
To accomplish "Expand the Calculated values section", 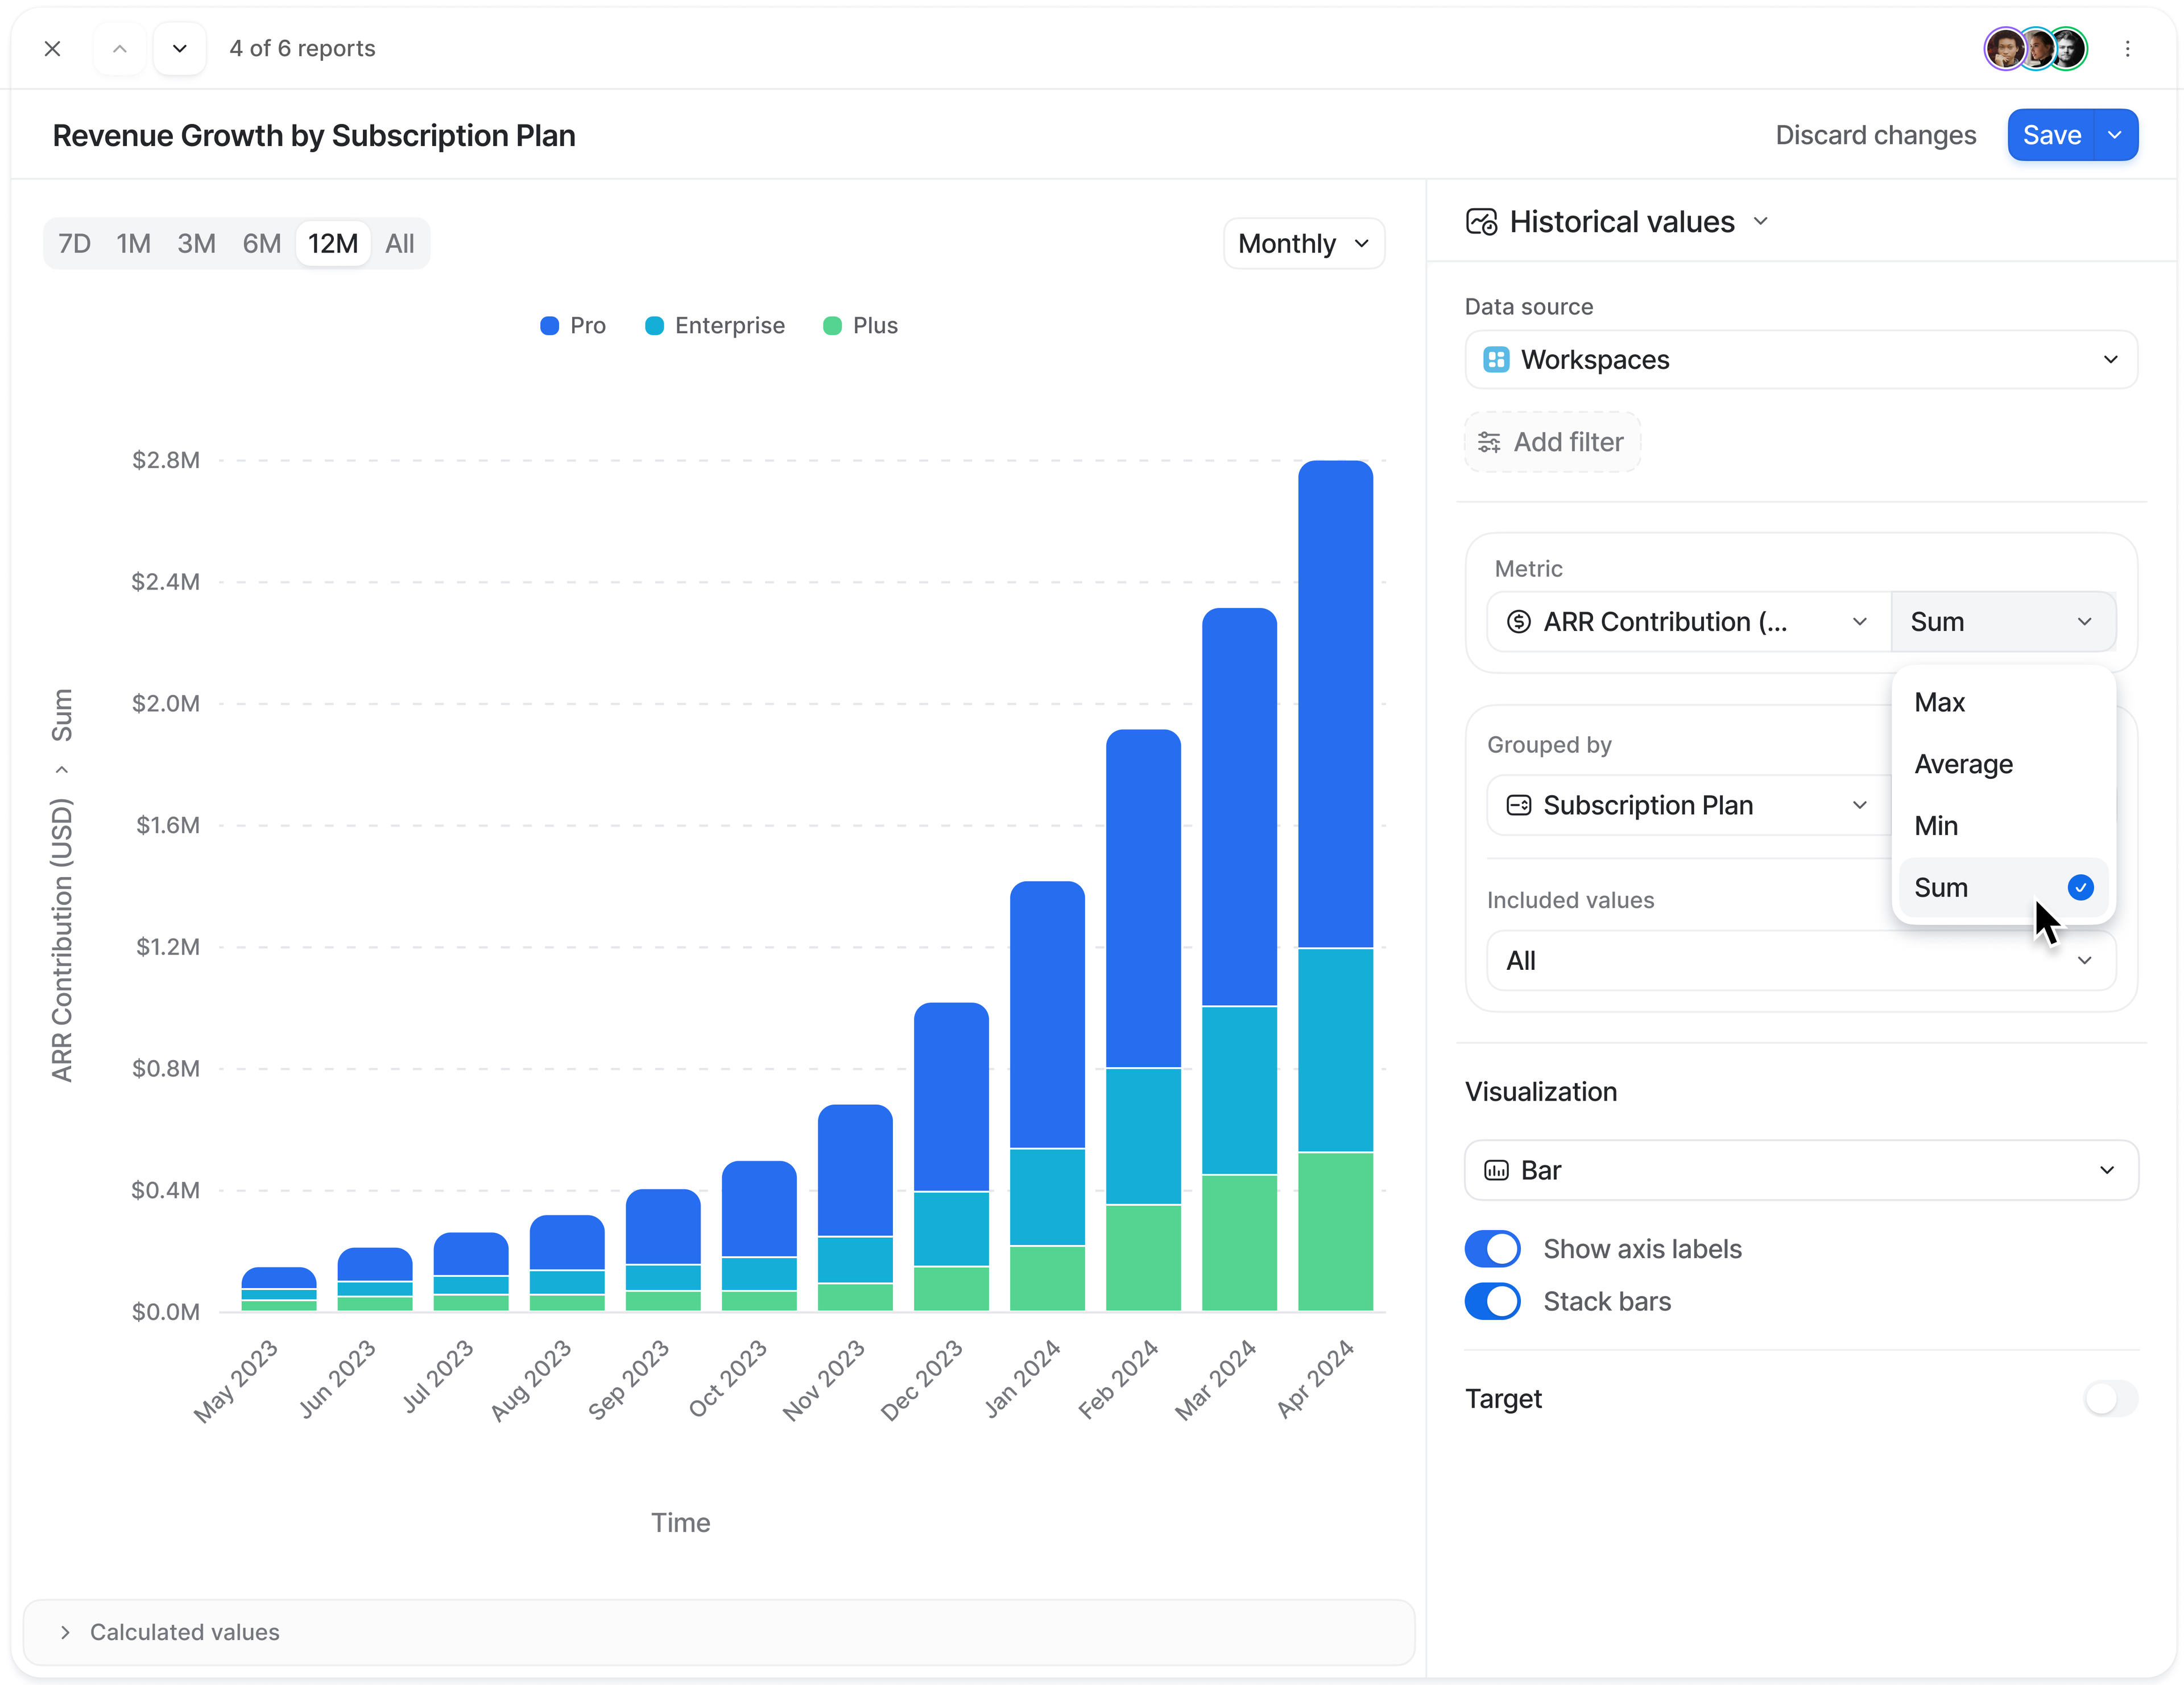I will (185, 1632).
